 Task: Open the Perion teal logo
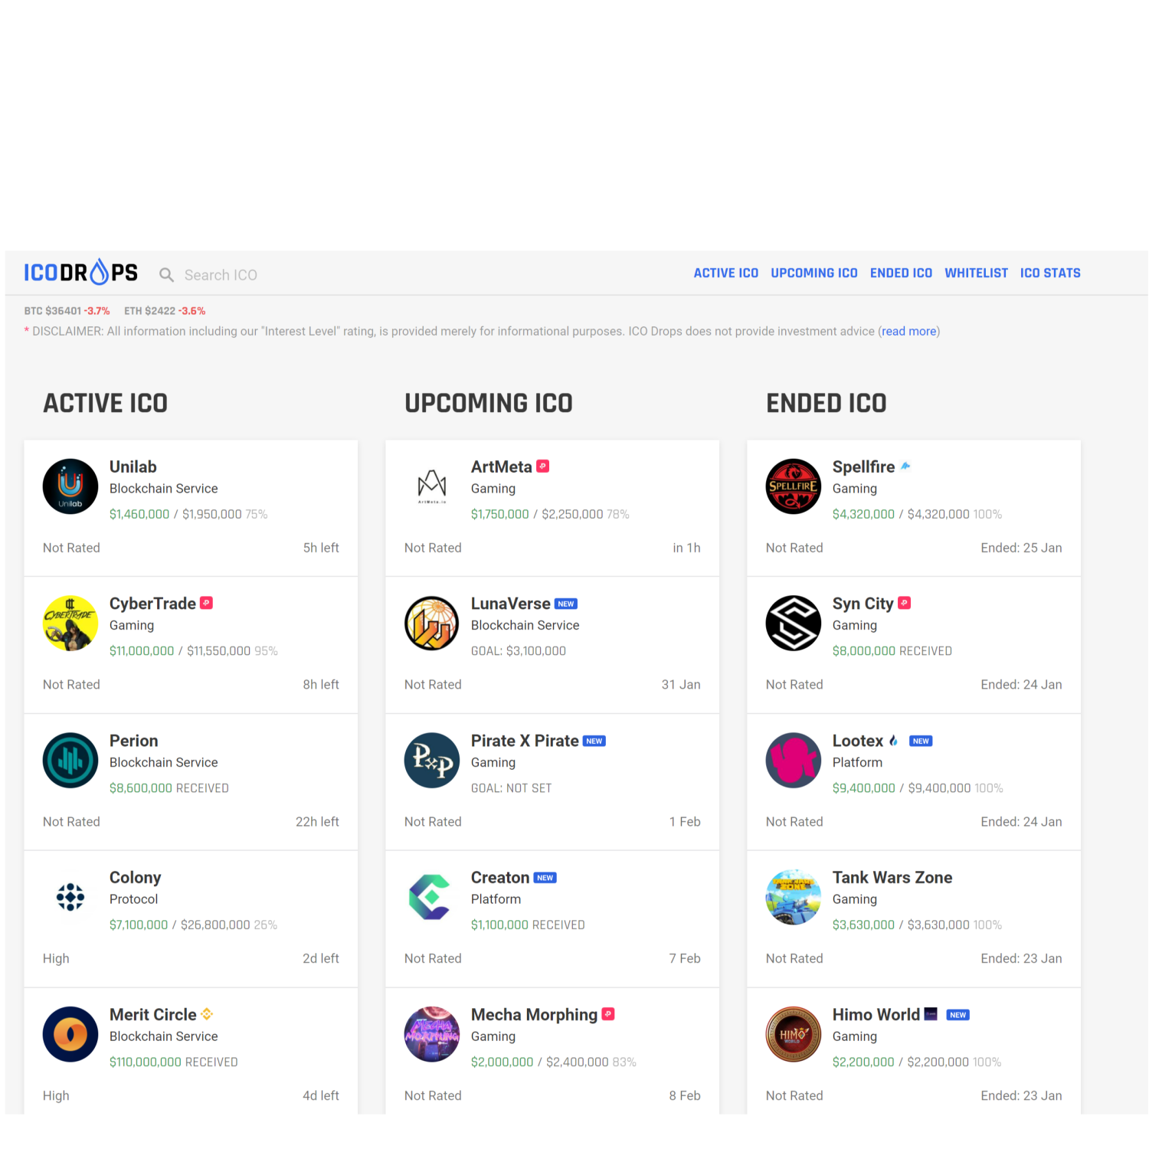pos(70,761)
